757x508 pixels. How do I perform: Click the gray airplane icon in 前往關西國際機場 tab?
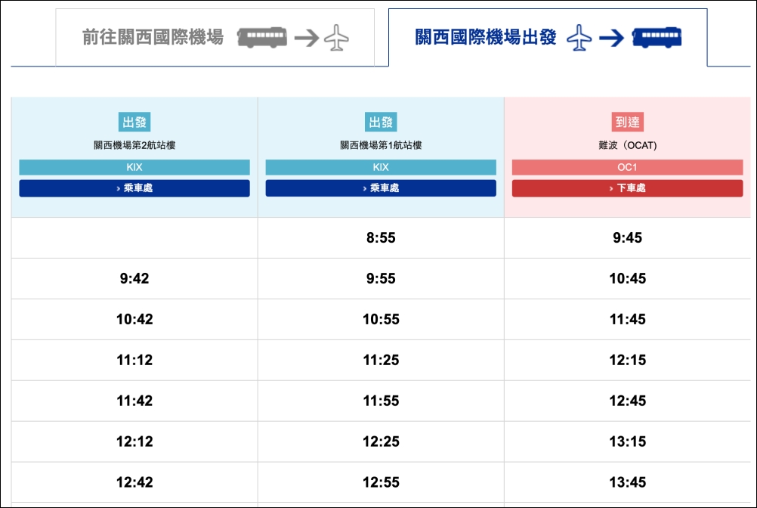coord(336,38)
